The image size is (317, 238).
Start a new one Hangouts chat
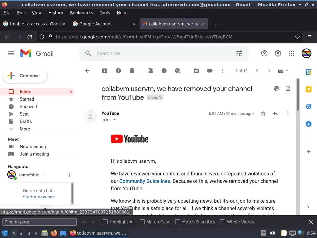pos(39,197)
